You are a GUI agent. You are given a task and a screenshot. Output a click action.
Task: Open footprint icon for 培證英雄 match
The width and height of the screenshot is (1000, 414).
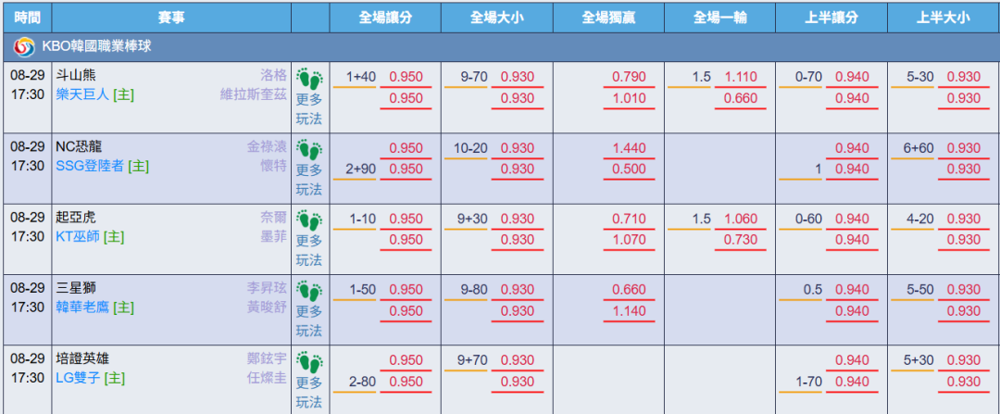coord(310,362)
